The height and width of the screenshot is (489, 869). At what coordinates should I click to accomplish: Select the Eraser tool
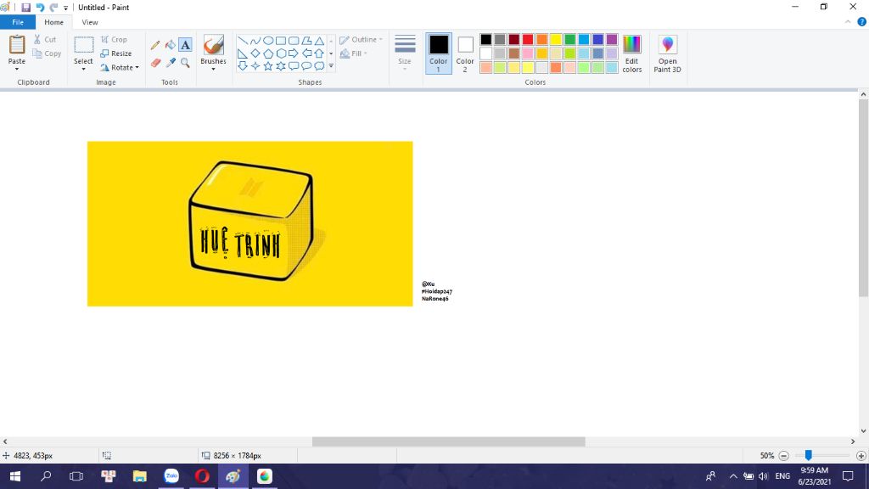pyautogui.click(x=156, y=63)
